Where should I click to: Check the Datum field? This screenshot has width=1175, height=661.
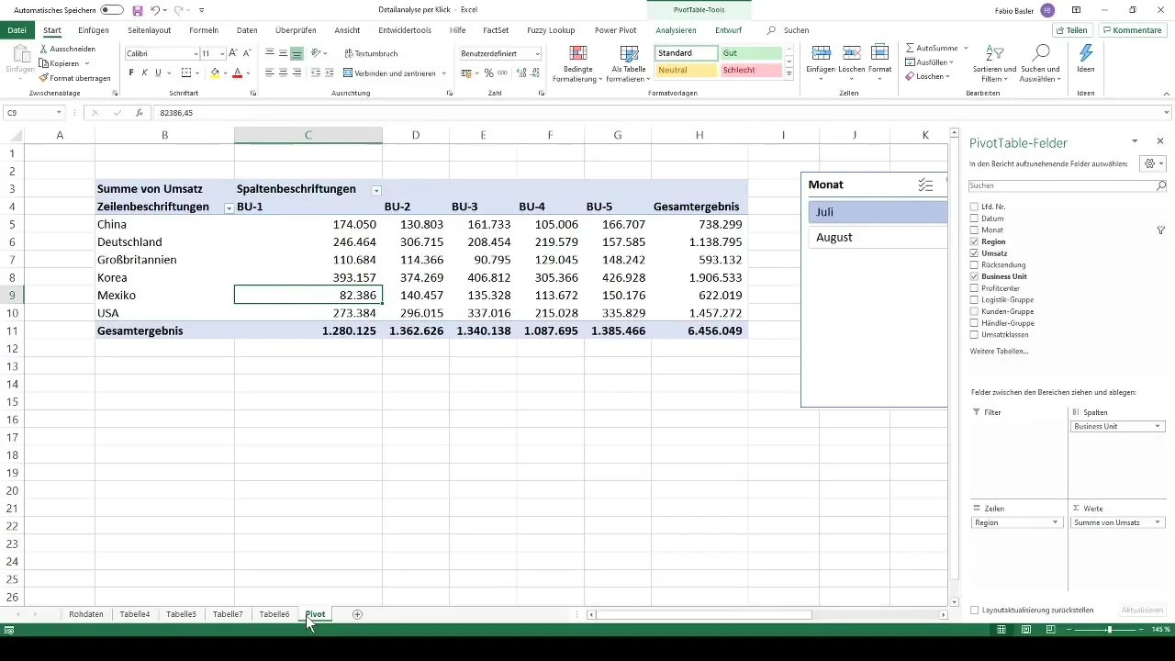(974, 218)
